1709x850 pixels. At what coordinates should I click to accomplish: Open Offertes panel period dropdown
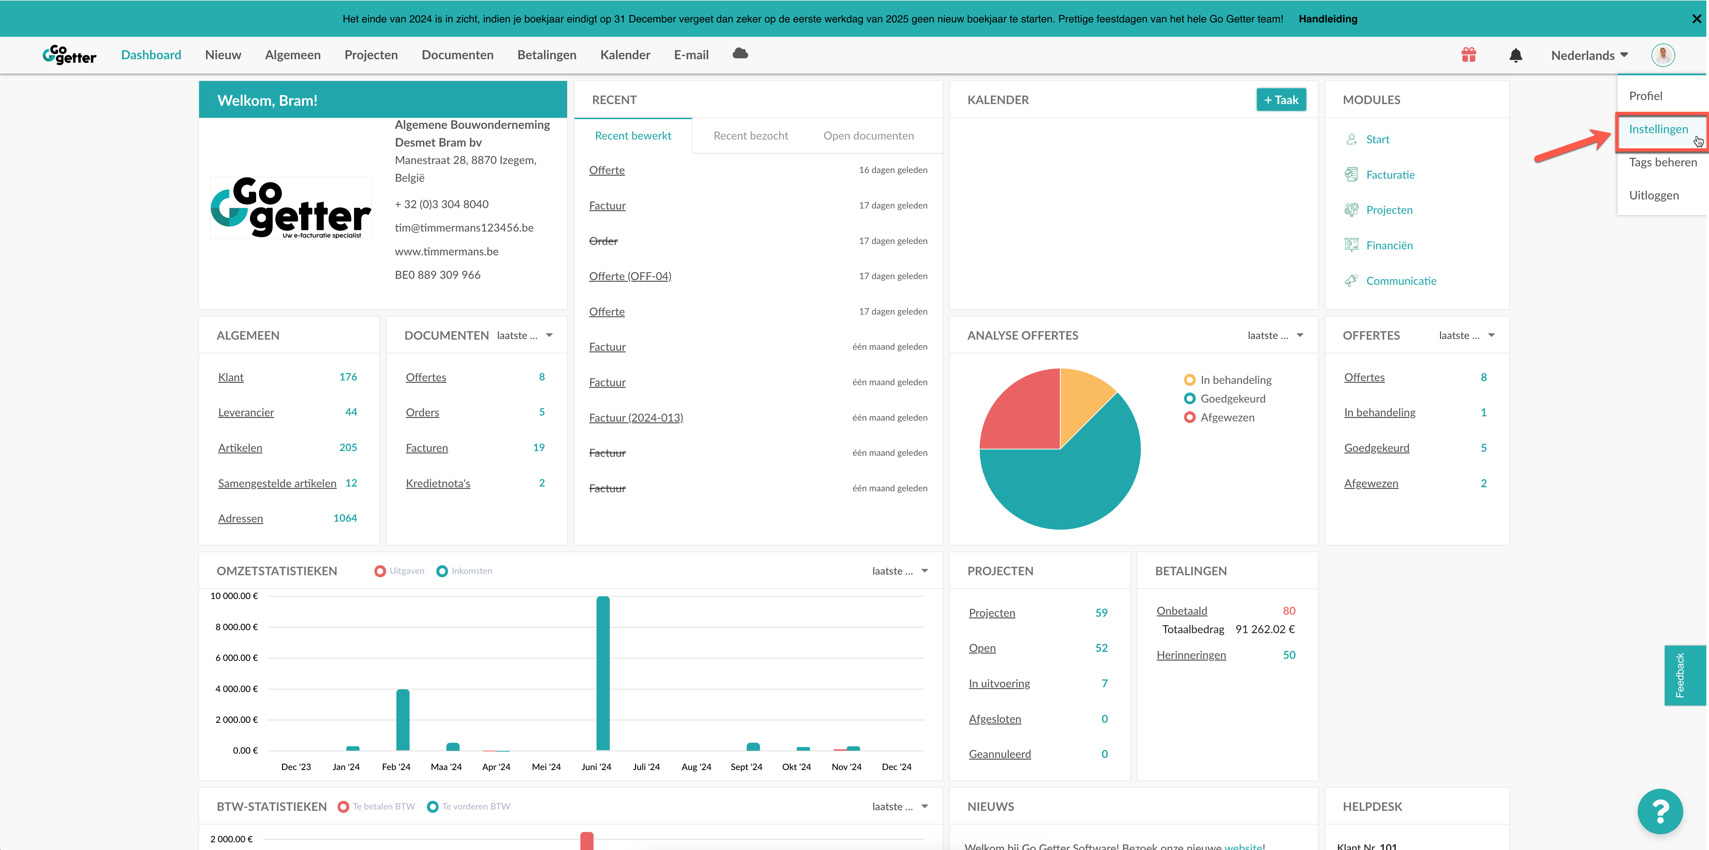tap(1467, 336)
